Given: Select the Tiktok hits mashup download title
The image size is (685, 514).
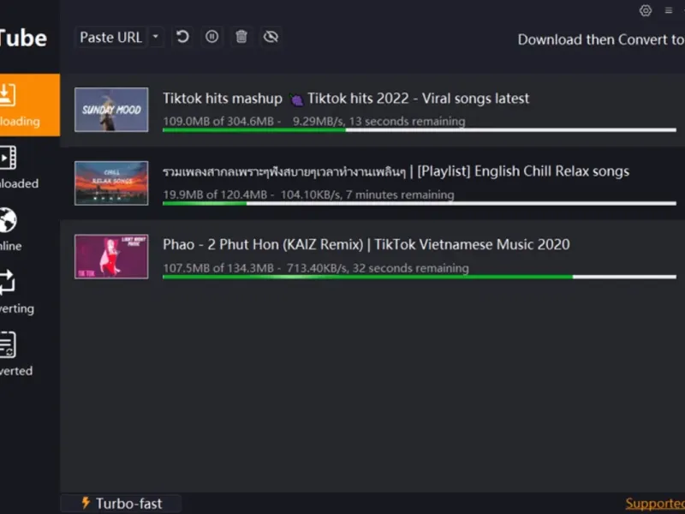Looking at the screenshot, I should (346, 99).
